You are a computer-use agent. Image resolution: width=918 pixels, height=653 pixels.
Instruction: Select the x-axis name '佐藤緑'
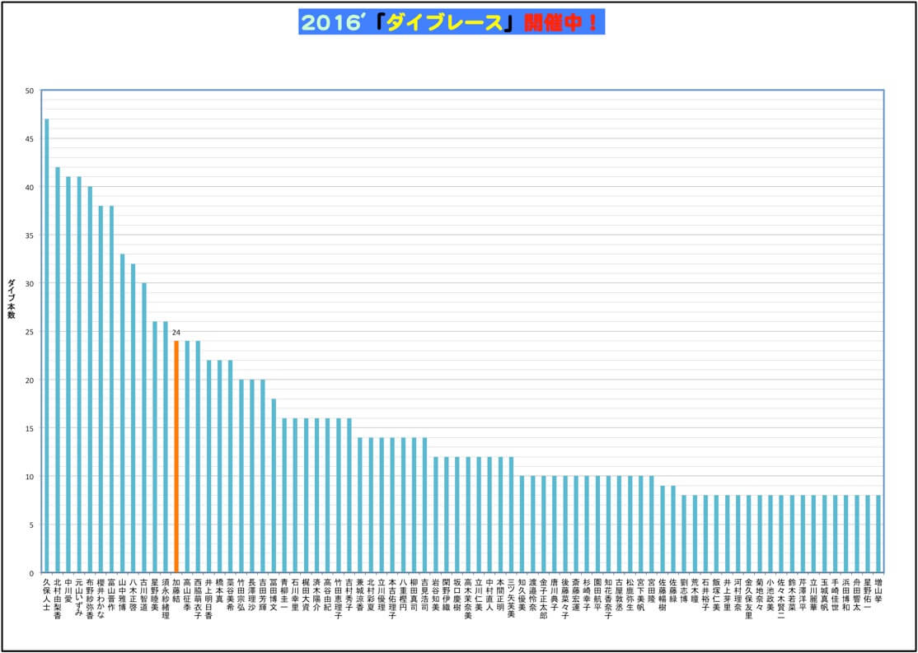(673, 590)
